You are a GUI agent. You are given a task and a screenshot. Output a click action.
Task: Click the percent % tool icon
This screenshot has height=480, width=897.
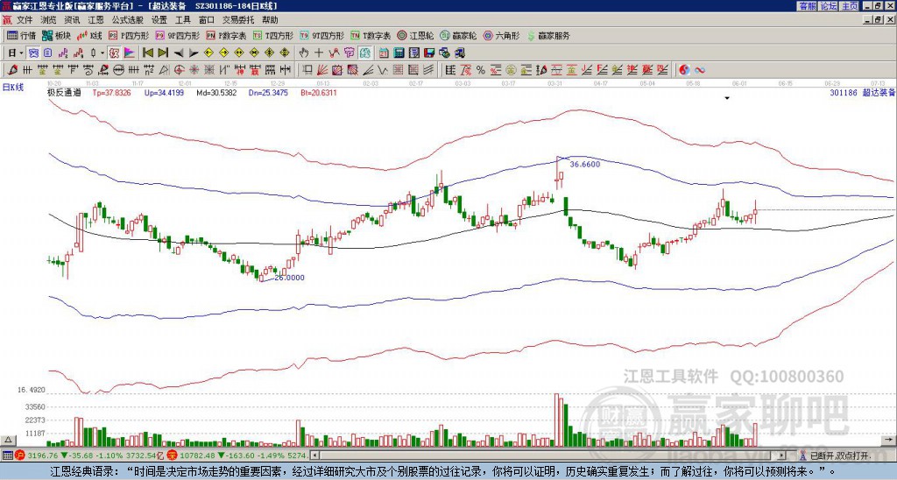(x=481, y=70)
